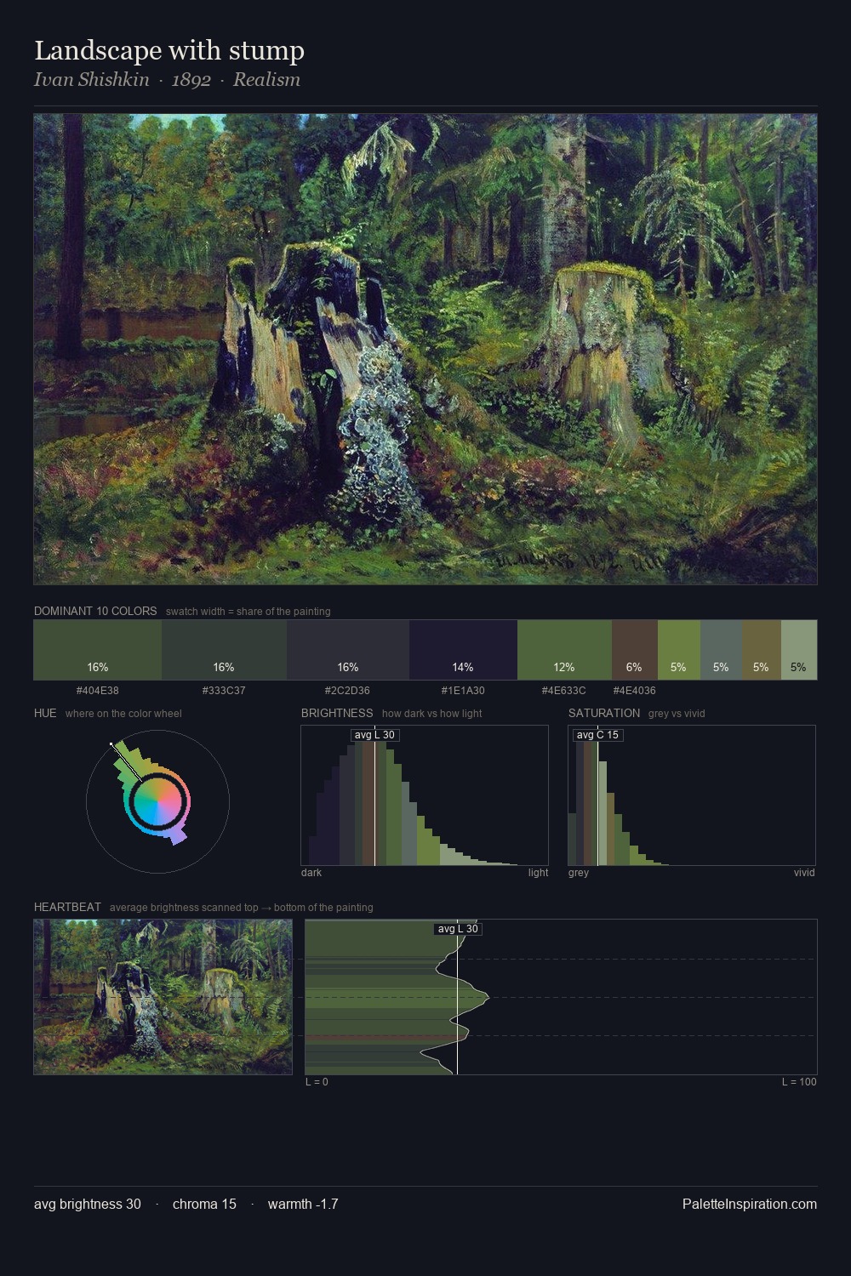Click the '#1E1A30' hex code text
Screen dimensions: 851x1276
click(x=463, y=691)
